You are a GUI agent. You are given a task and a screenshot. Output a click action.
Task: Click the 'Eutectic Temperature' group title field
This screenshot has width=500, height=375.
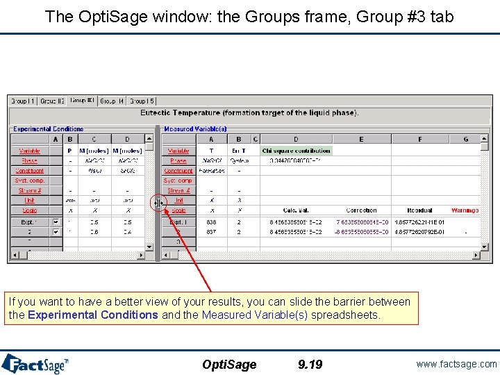tap(250, 115)
